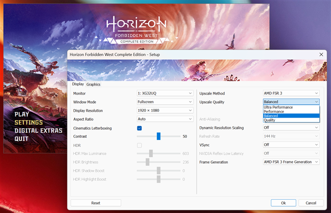Open the Aspect Ratio dropdown
Viewport: 331px width, 213px height.
(165, 119)
